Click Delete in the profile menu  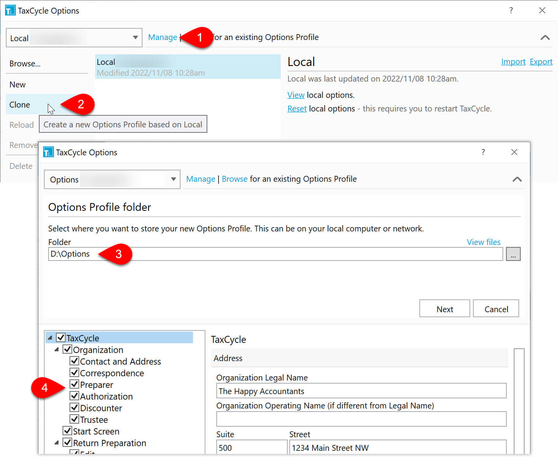(x=21, y=166)
